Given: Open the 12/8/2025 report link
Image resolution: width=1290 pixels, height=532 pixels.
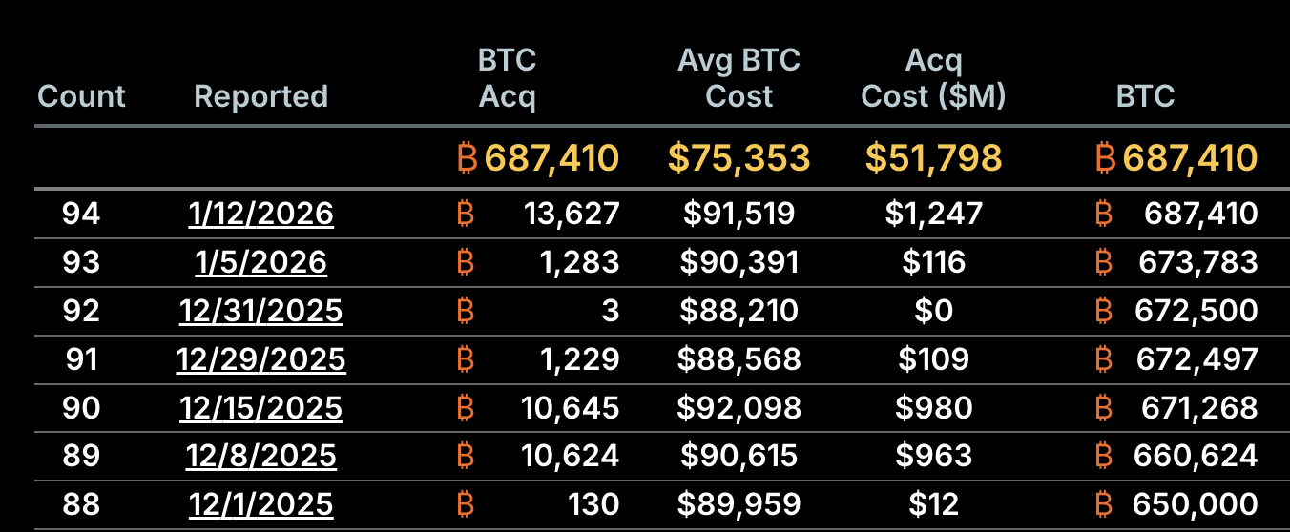Looking at the screenshot, I should [x=260, y=456].
